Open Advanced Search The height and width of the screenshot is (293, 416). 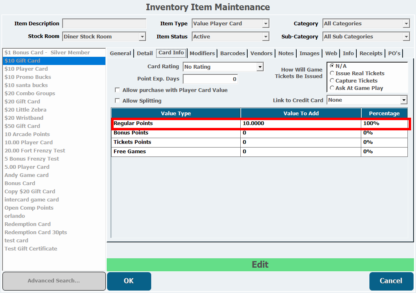click(54, 281)
